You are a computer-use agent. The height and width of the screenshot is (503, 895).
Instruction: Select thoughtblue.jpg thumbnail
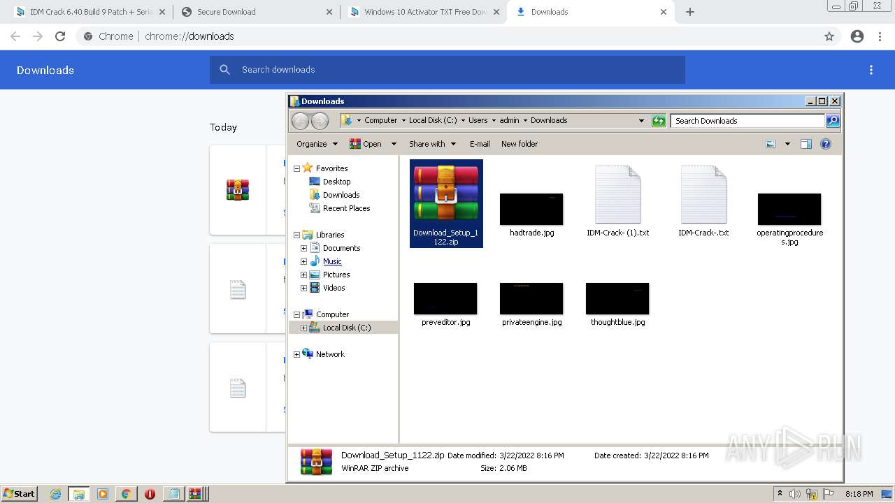tap(617, 304)
